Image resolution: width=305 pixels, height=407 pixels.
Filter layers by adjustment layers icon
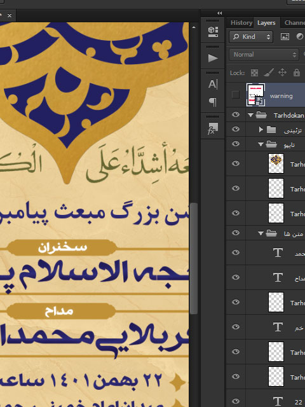pyautogui.click(x=300, y=37)
